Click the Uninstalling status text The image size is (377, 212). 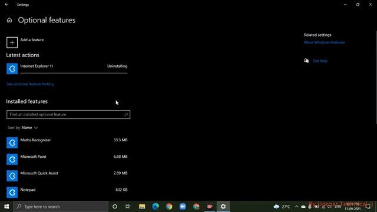pyautogui.click(x=117, y=66)
